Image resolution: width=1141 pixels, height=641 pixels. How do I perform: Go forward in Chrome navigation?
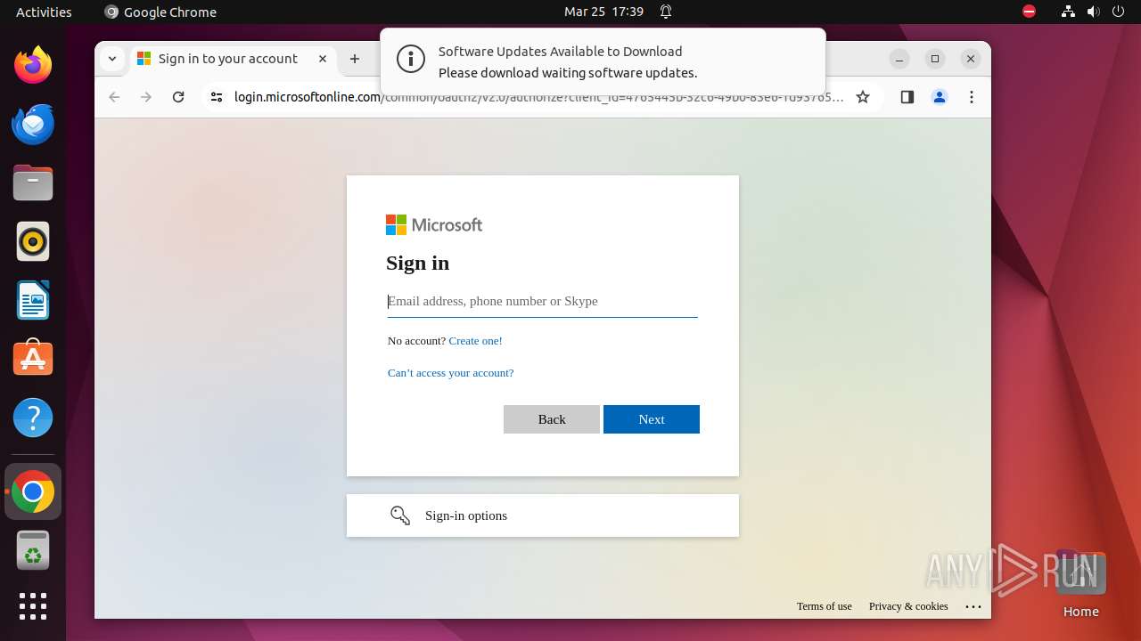coord(146,97)
